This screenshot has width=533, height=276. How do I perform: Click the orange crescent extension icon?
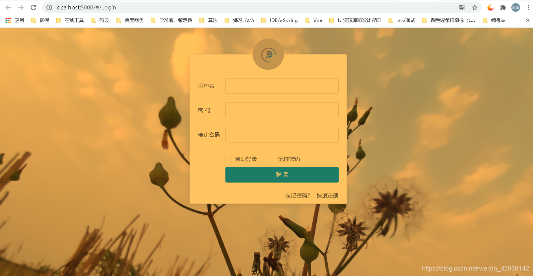tap(491, 7)
